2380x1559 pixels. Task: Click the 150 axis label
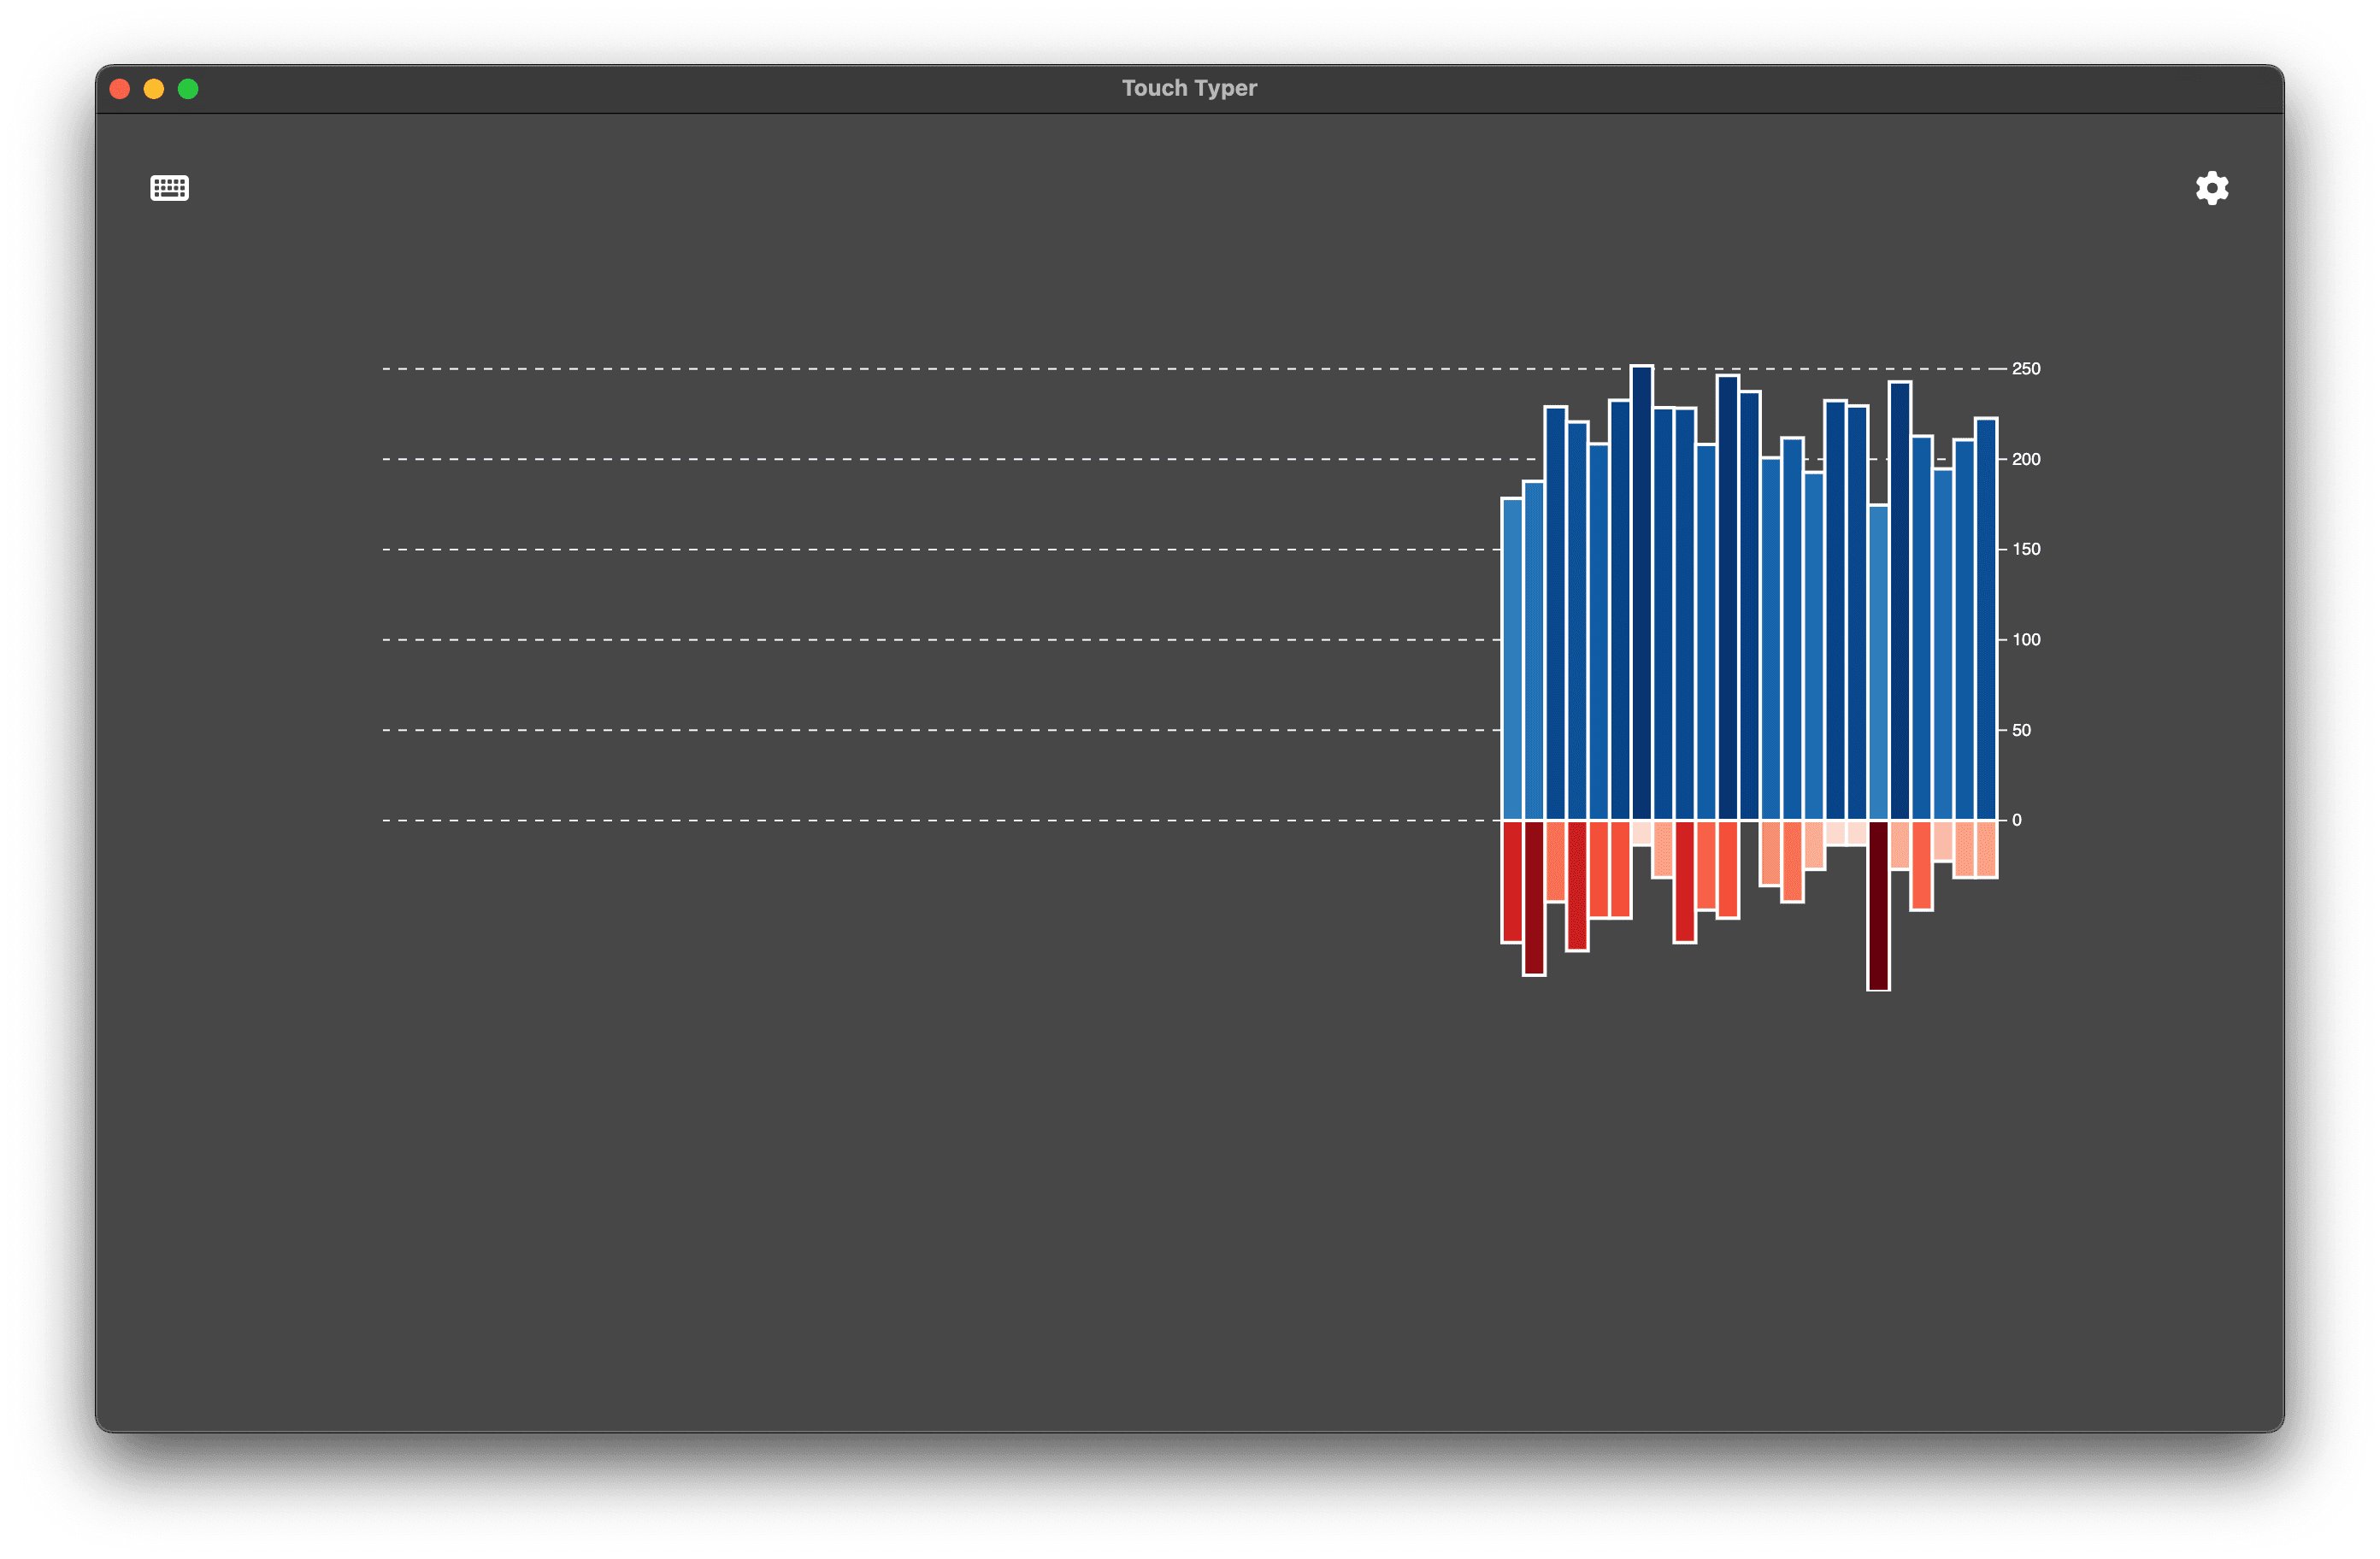[2025, 549]
